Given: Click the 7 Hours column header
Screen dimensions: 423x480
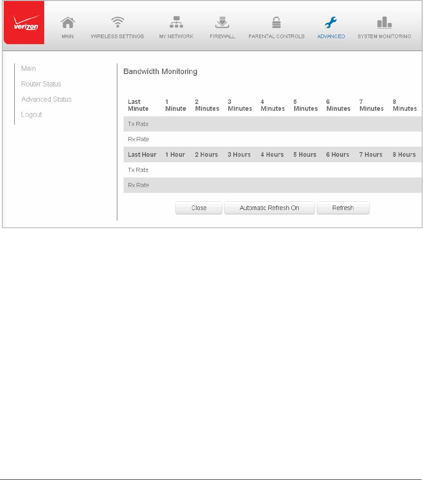Looking at the screenshot, I should [371, 154].
